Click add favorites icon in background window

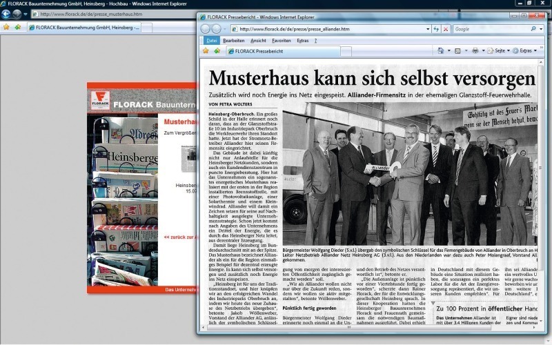[18, 27]
